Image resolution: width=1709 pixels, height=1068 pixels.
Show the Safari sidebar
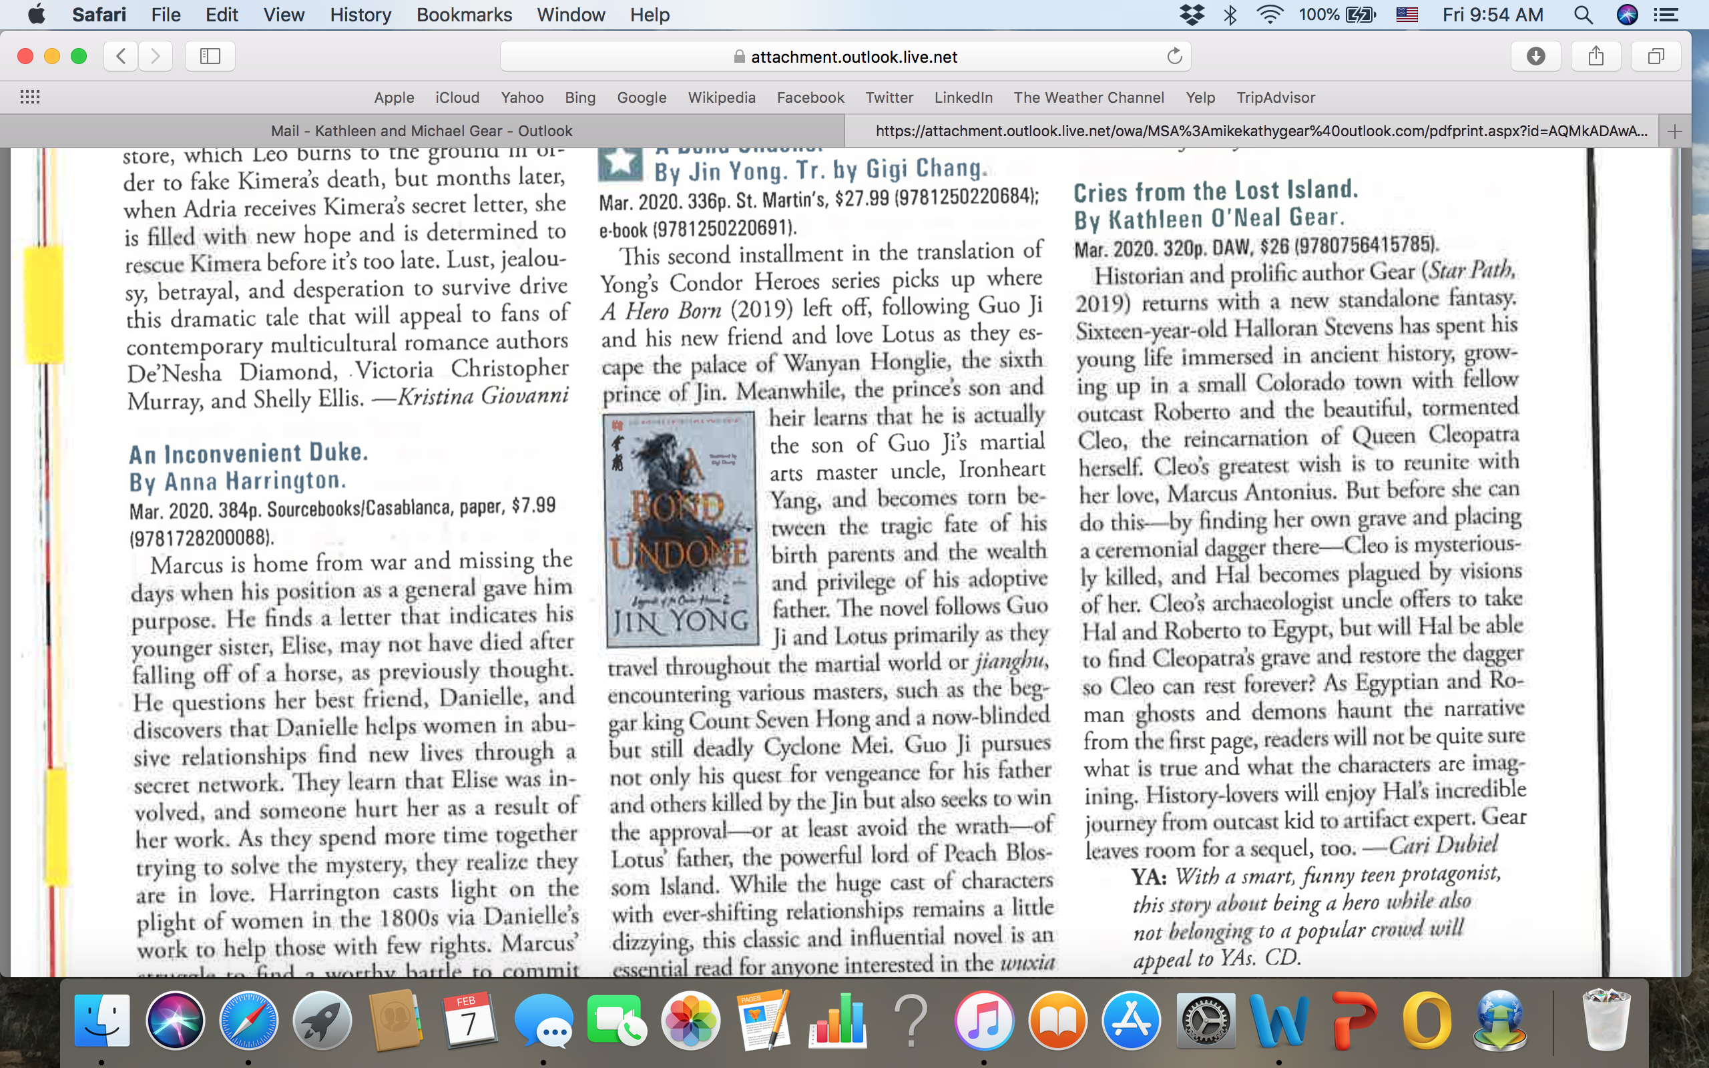[x=210, y=56]
